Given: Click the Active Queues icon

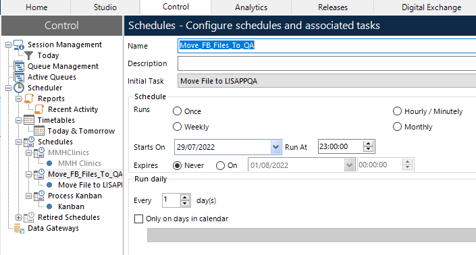Looking at the screenshot, I should pos(19,77).
